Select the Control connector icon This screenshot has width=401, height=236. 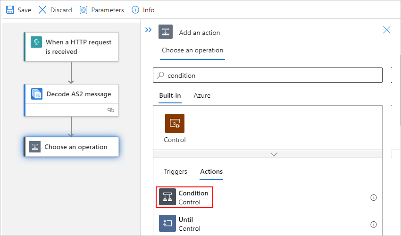click(175, 124)
